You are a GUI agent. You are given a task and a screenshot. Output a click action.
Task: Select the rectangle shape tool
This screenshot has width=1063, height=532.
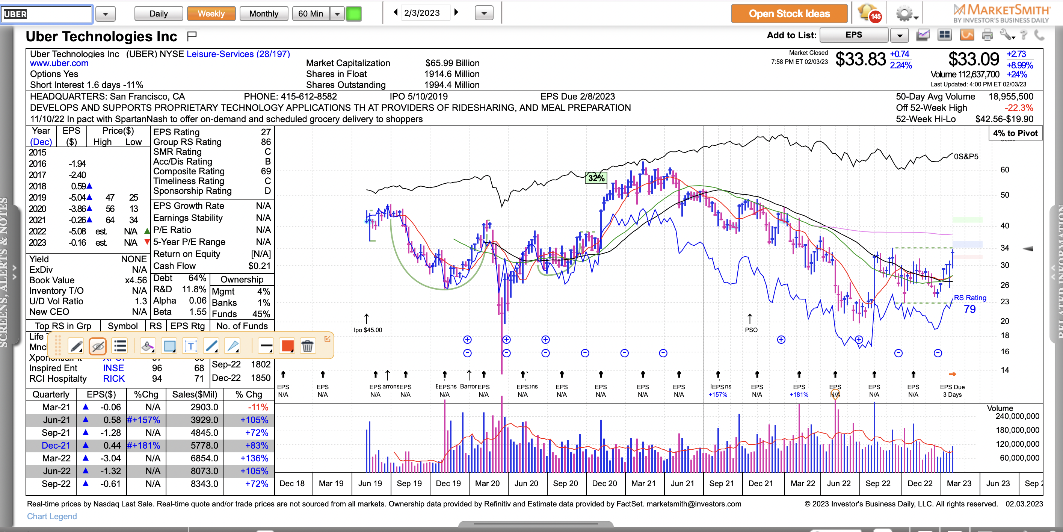coord(169,346)
